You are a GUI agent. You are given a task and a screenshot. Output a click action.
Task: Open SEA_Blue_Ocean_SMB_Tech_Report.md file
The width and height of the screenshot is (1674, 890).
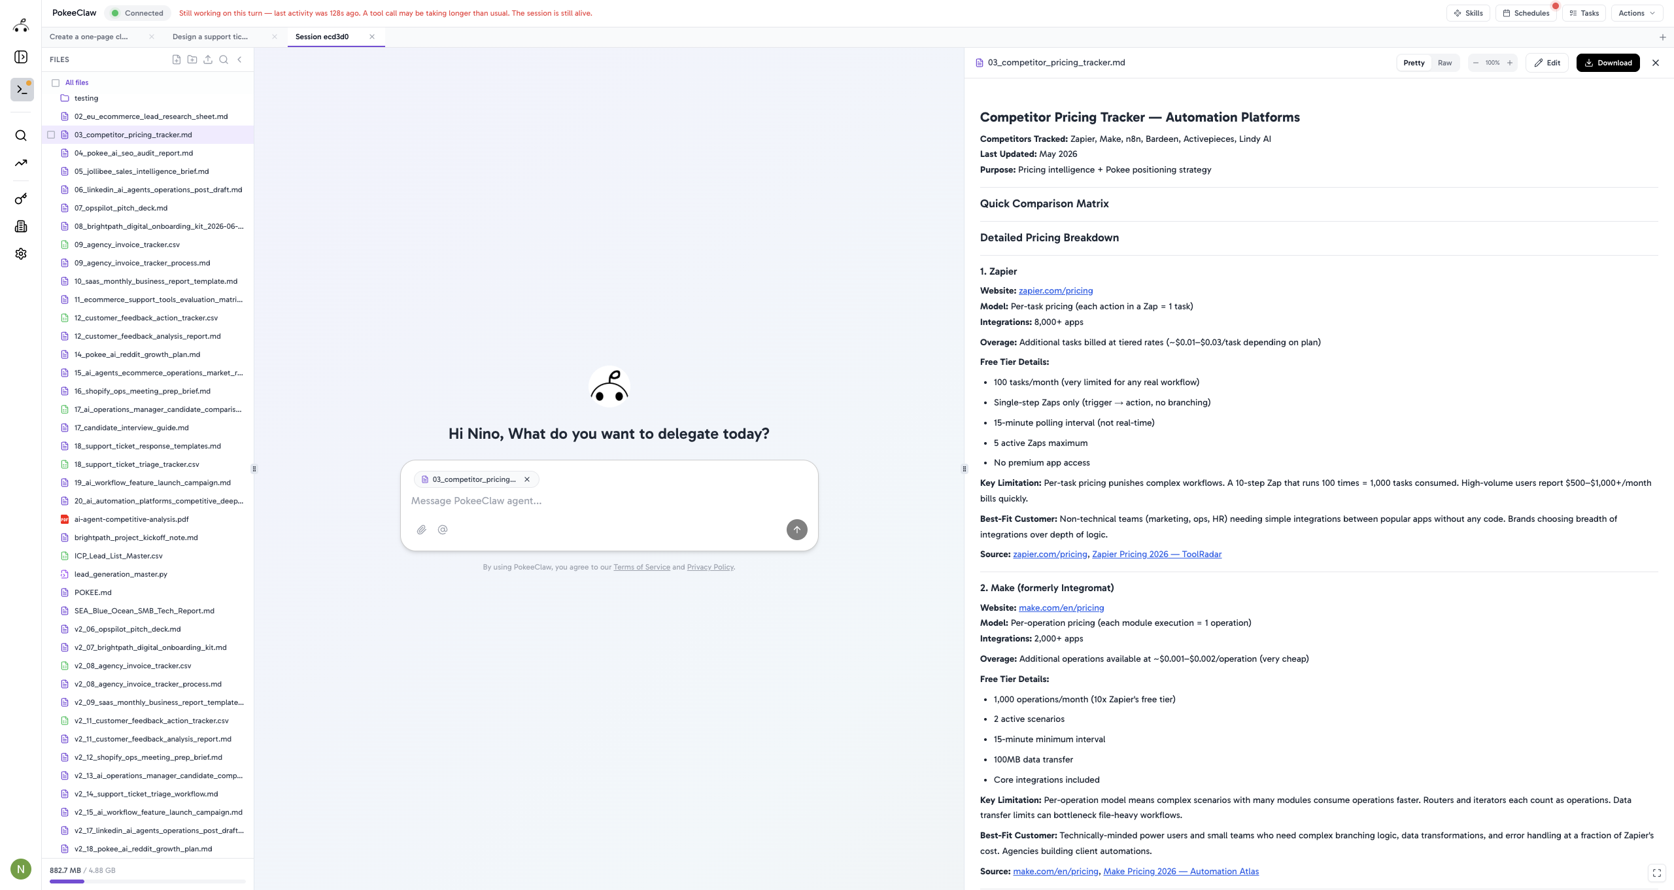tap(145, 611)
